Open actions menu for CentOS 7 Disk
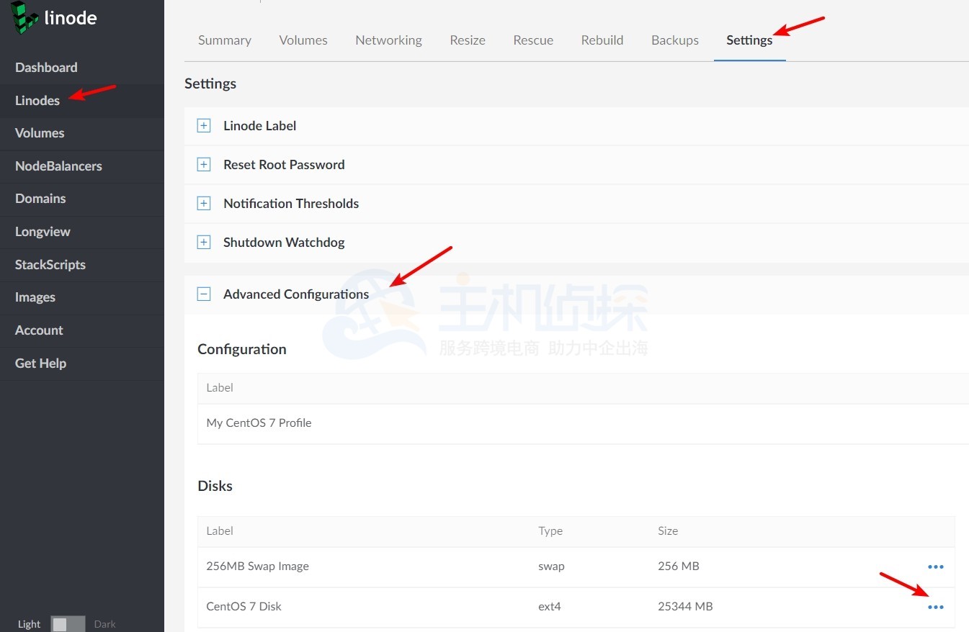 pos(935,607)
